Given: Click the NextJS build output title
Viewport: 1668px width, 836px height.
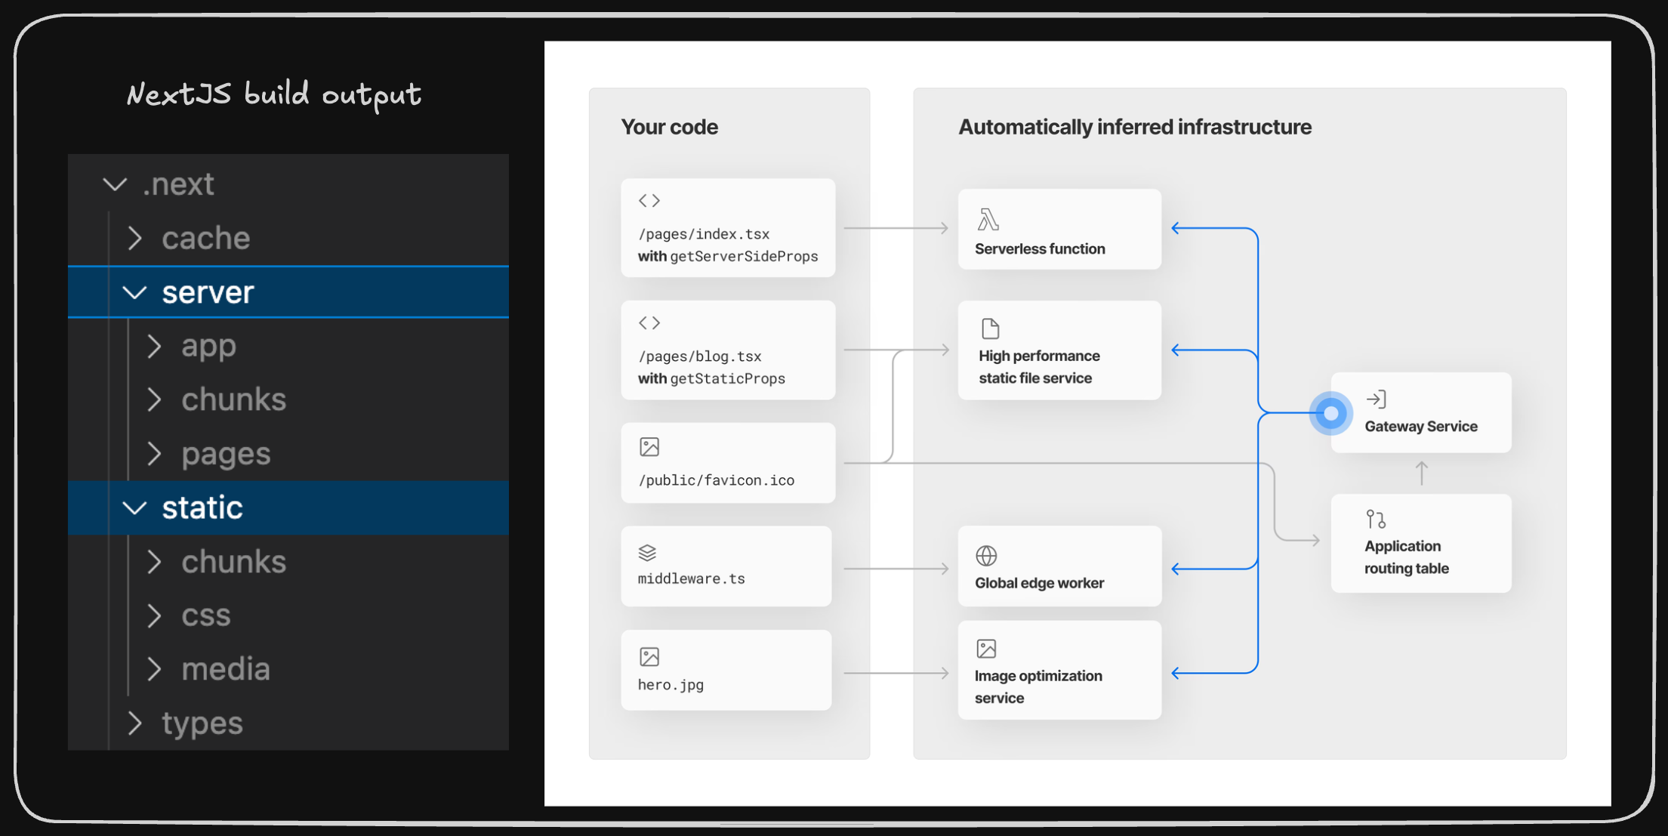Looking at the screenshot, I should point(273,95).
